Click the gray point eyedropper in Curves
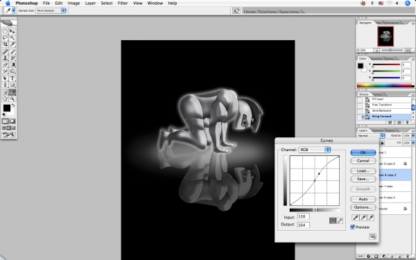The image size is (416, 260). click(363, 218)
